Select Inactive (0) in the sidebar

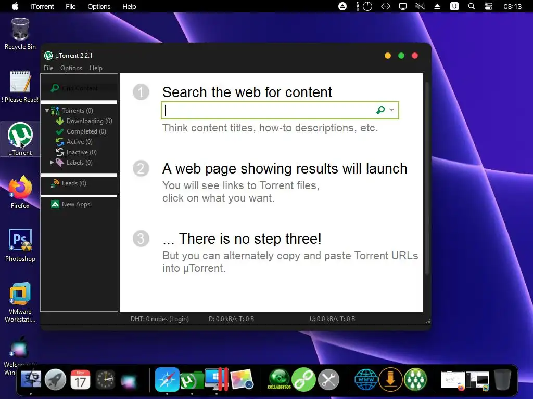click(x=76, y=152)
